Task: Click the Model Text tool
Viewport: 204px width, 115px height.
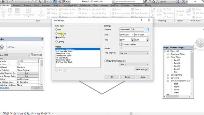Action: click(x=99, y=9)
